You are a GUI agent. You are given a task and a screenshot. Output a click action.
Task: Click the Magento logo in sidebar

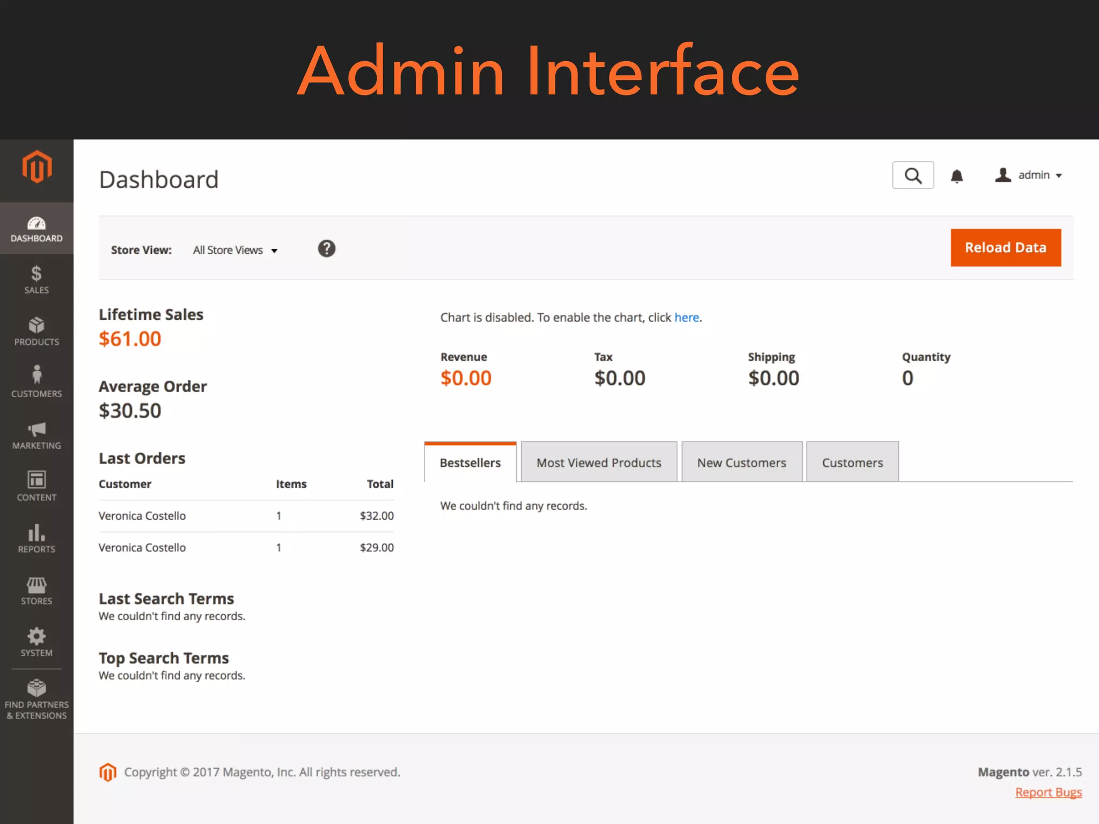point(36,167)
